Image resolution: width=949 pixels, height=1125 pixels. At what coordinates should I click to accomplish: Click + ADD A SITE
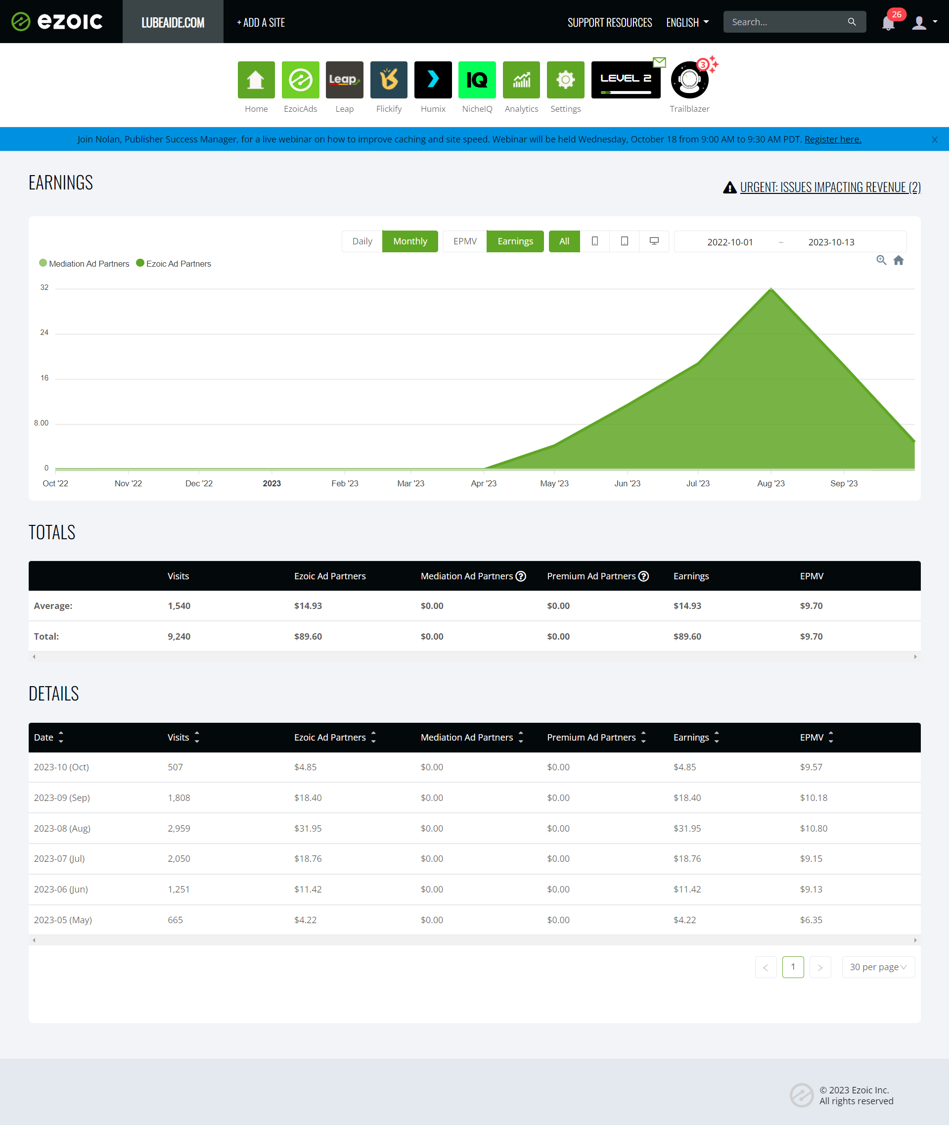[x=261, y=22]
